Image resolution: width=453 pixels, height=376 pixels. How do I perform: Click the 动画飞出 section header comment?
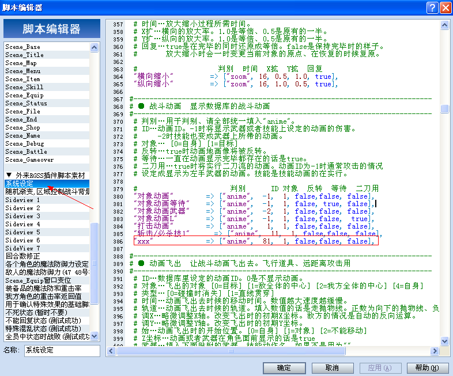(x=240, y=264)
